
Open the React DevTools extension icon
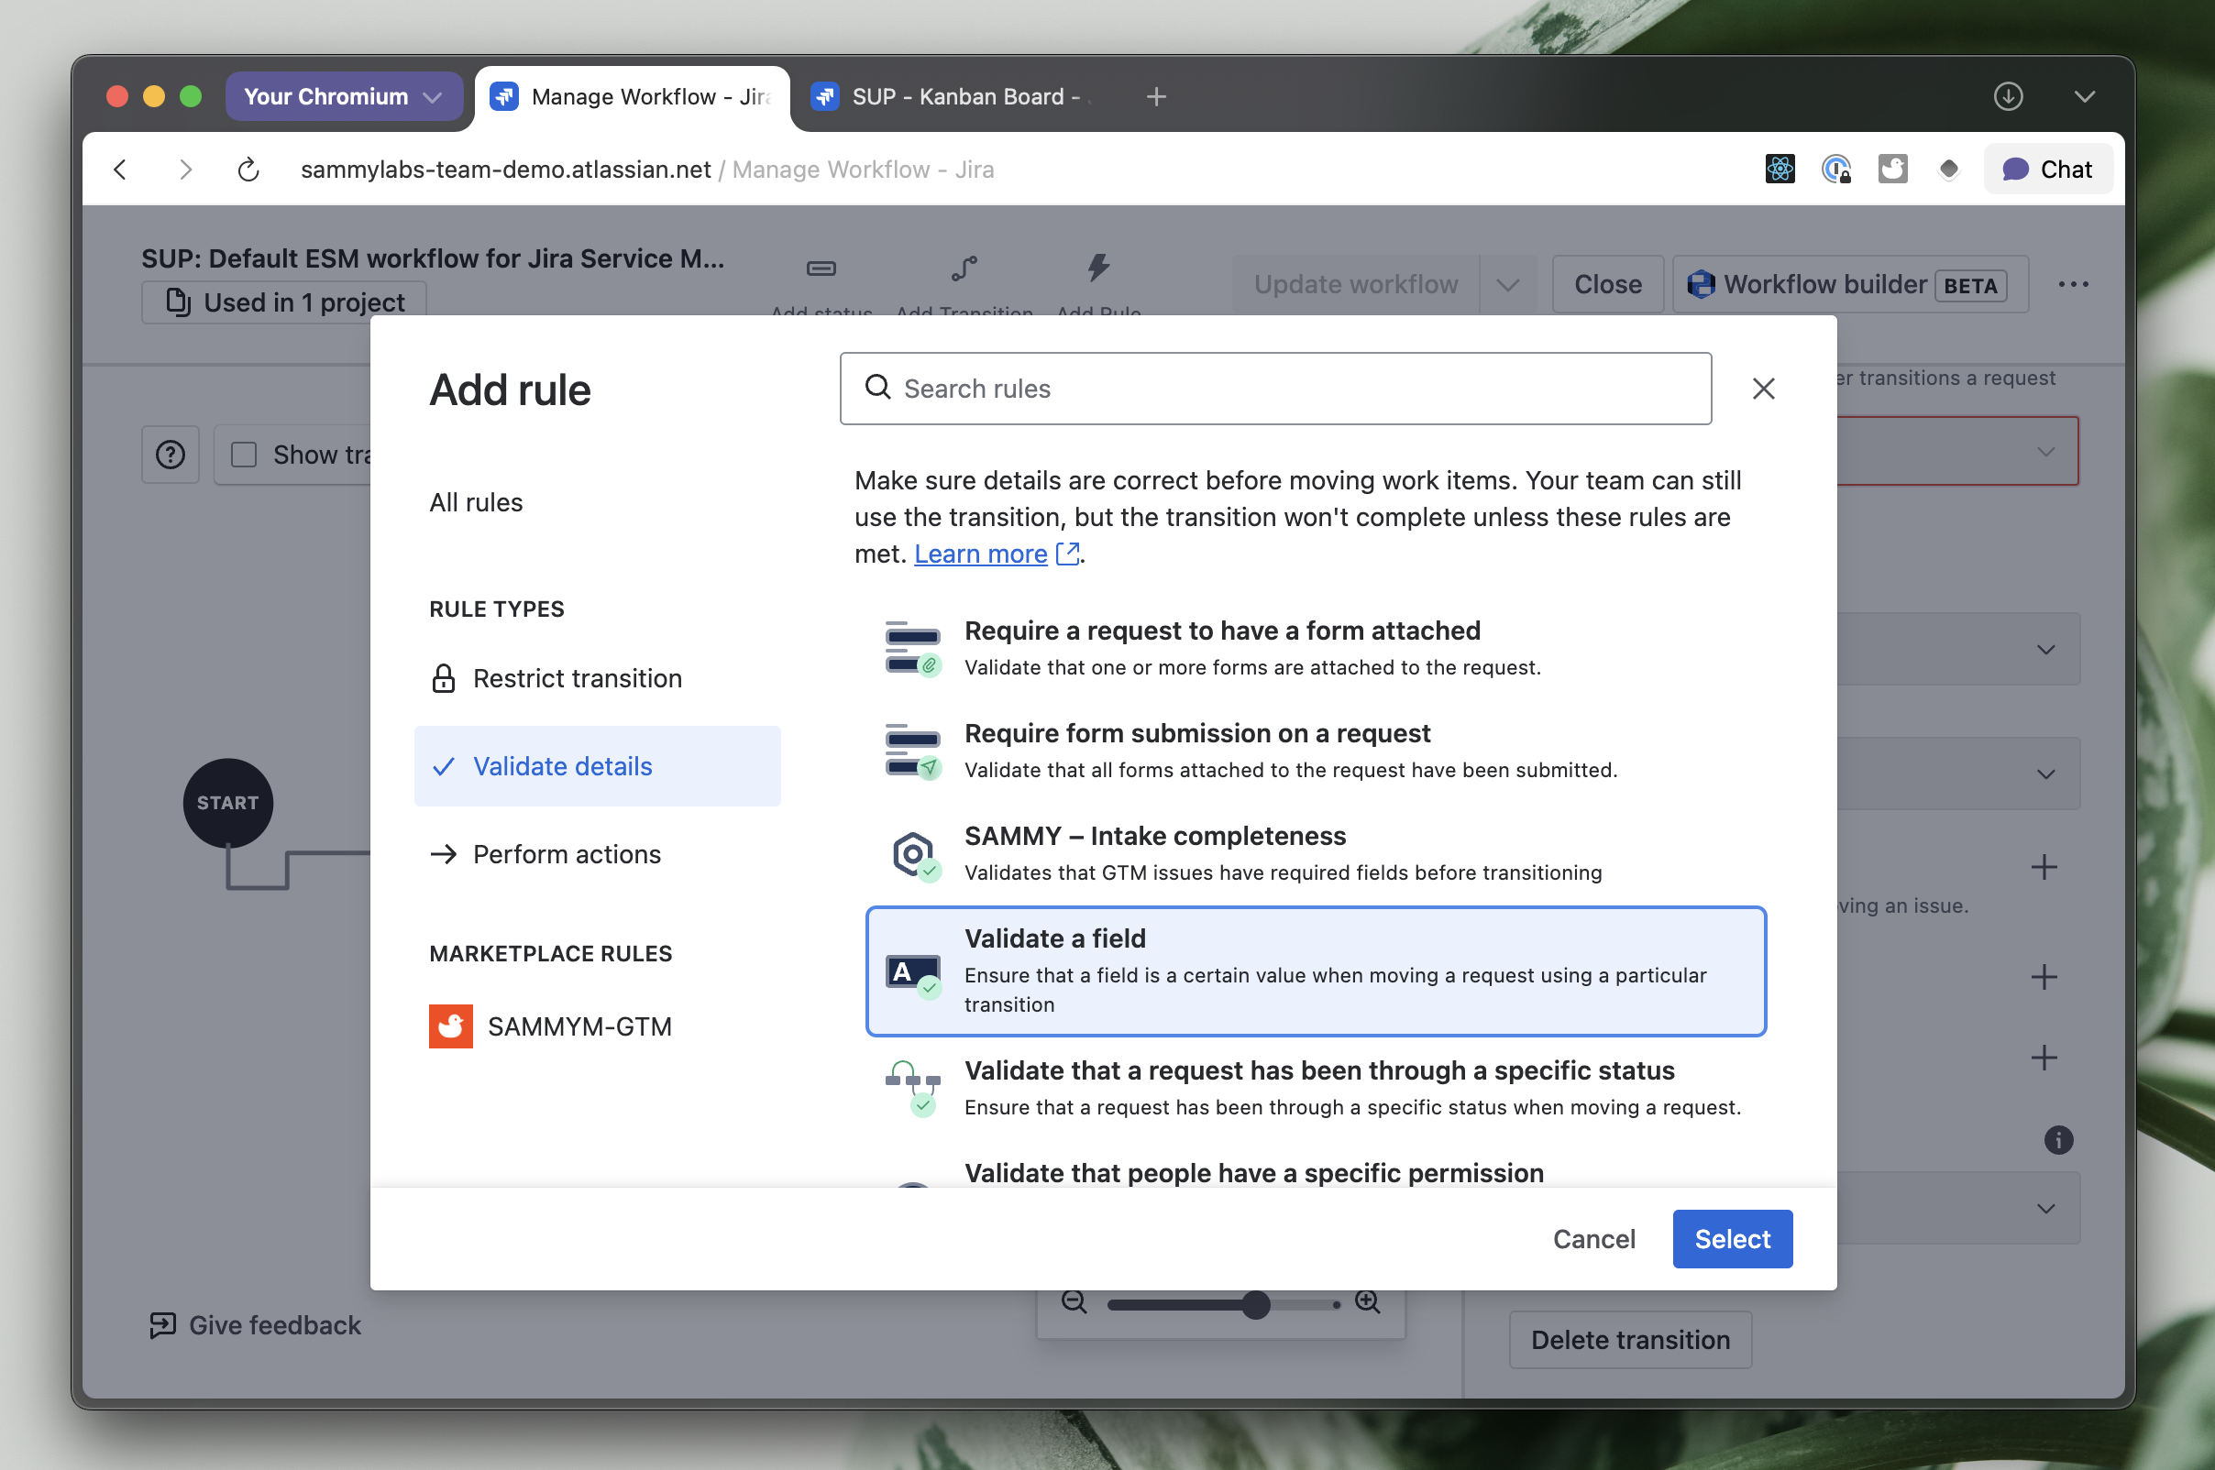1779,170
